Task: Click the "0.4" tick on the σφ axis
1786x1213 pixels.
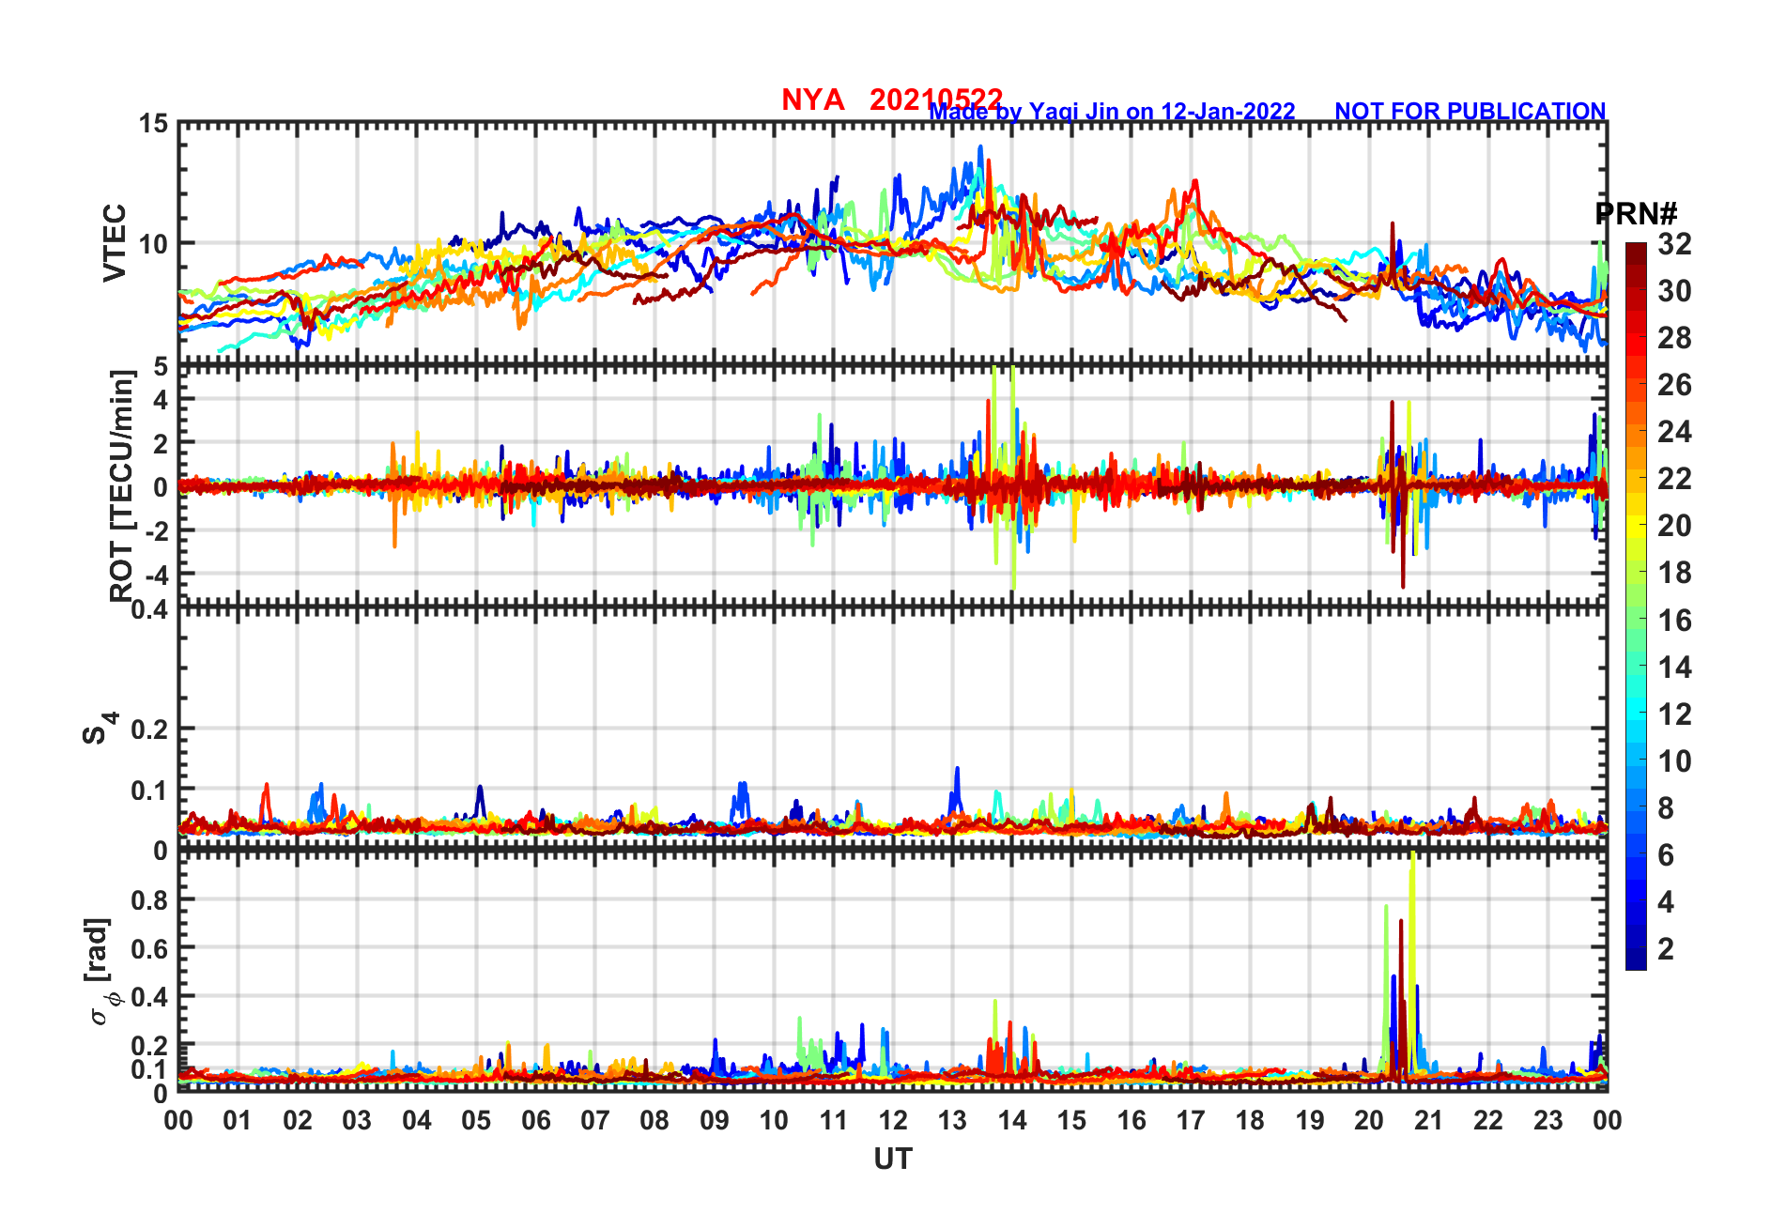Action: 149,997
